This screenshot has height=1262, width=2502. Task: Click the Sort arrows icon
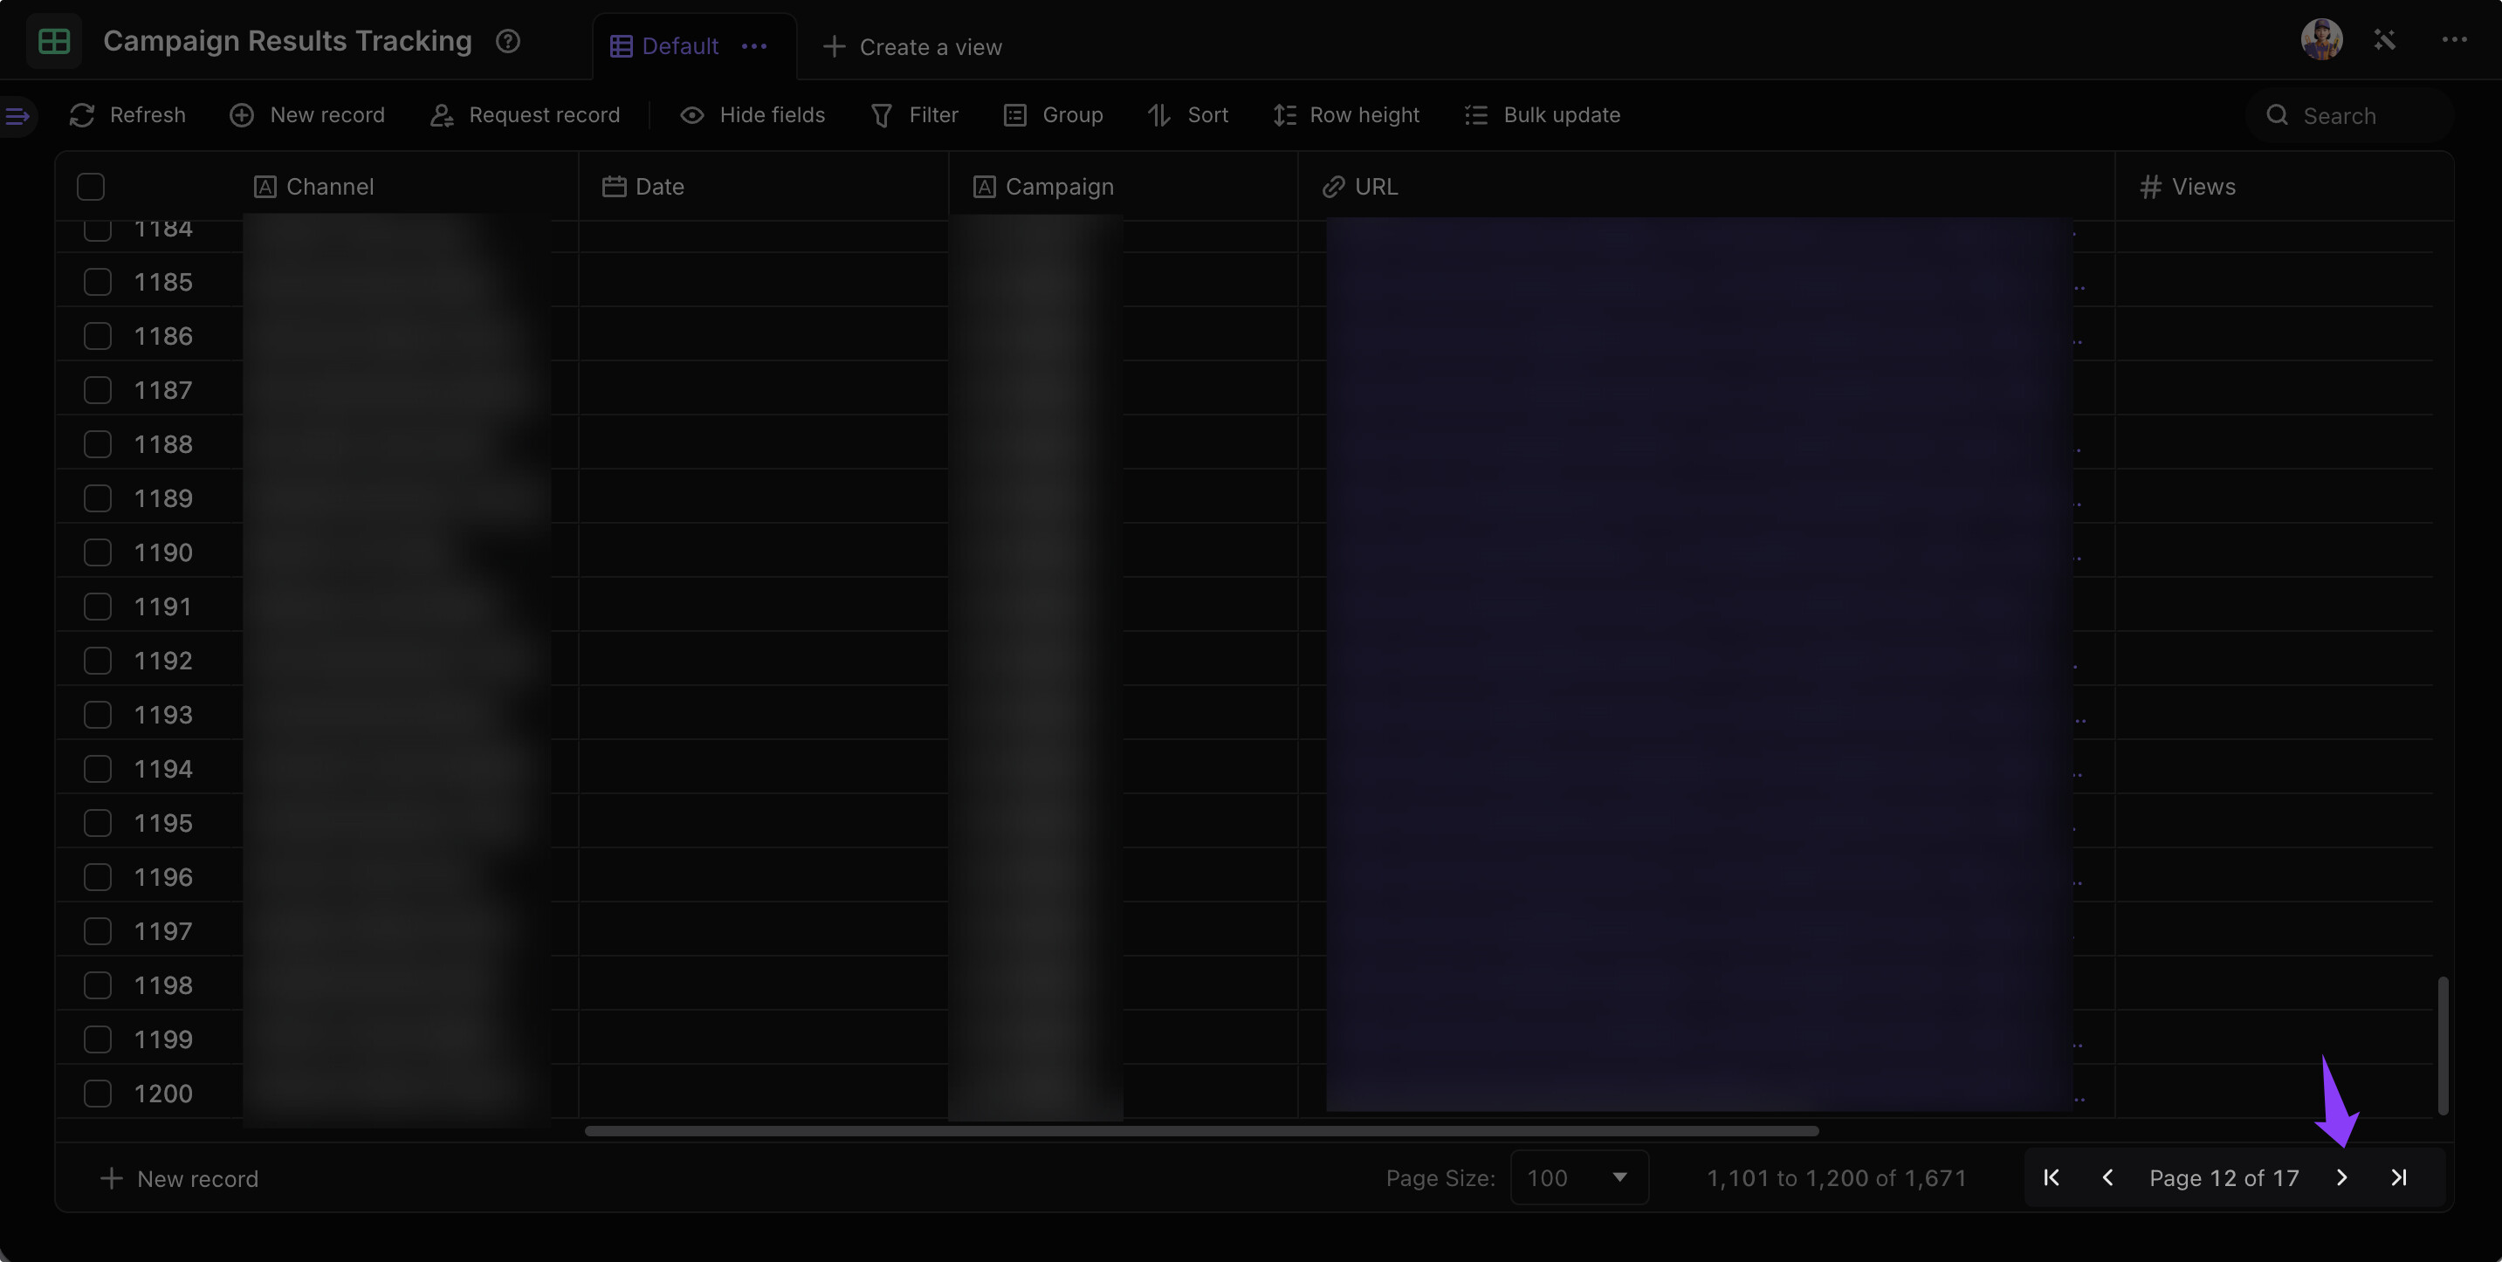(x=1158, y=115)
